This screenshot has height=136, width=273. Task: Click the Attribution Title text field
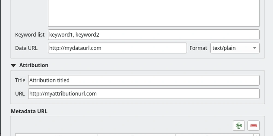coord(144,80)
